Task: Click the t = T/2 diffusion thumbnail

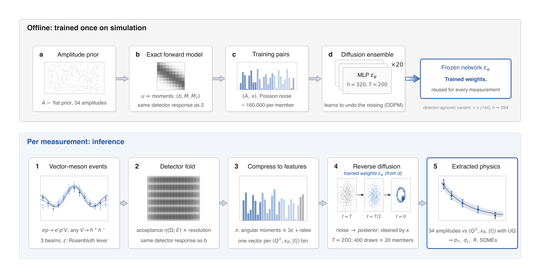Action: tap(374, 195)
